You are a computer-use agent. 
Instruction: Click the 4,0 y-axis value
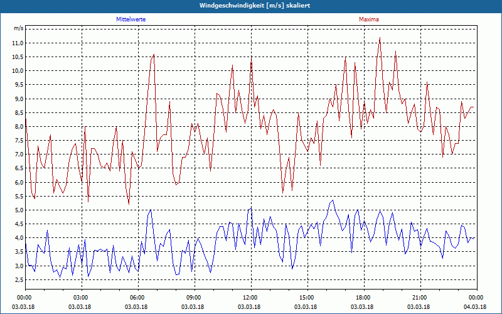[19, 238]
